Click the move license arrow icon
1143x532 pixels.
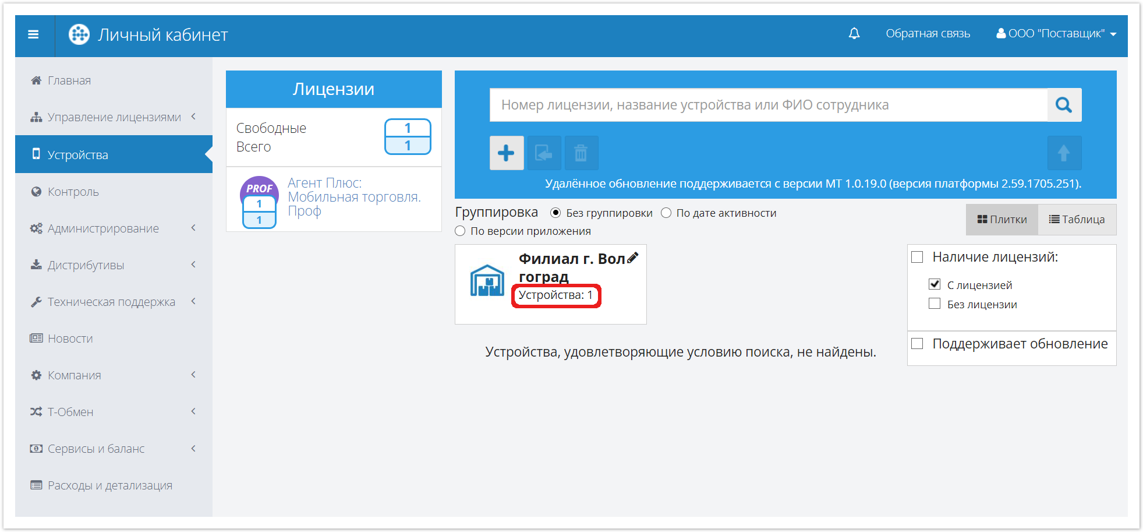543,153
